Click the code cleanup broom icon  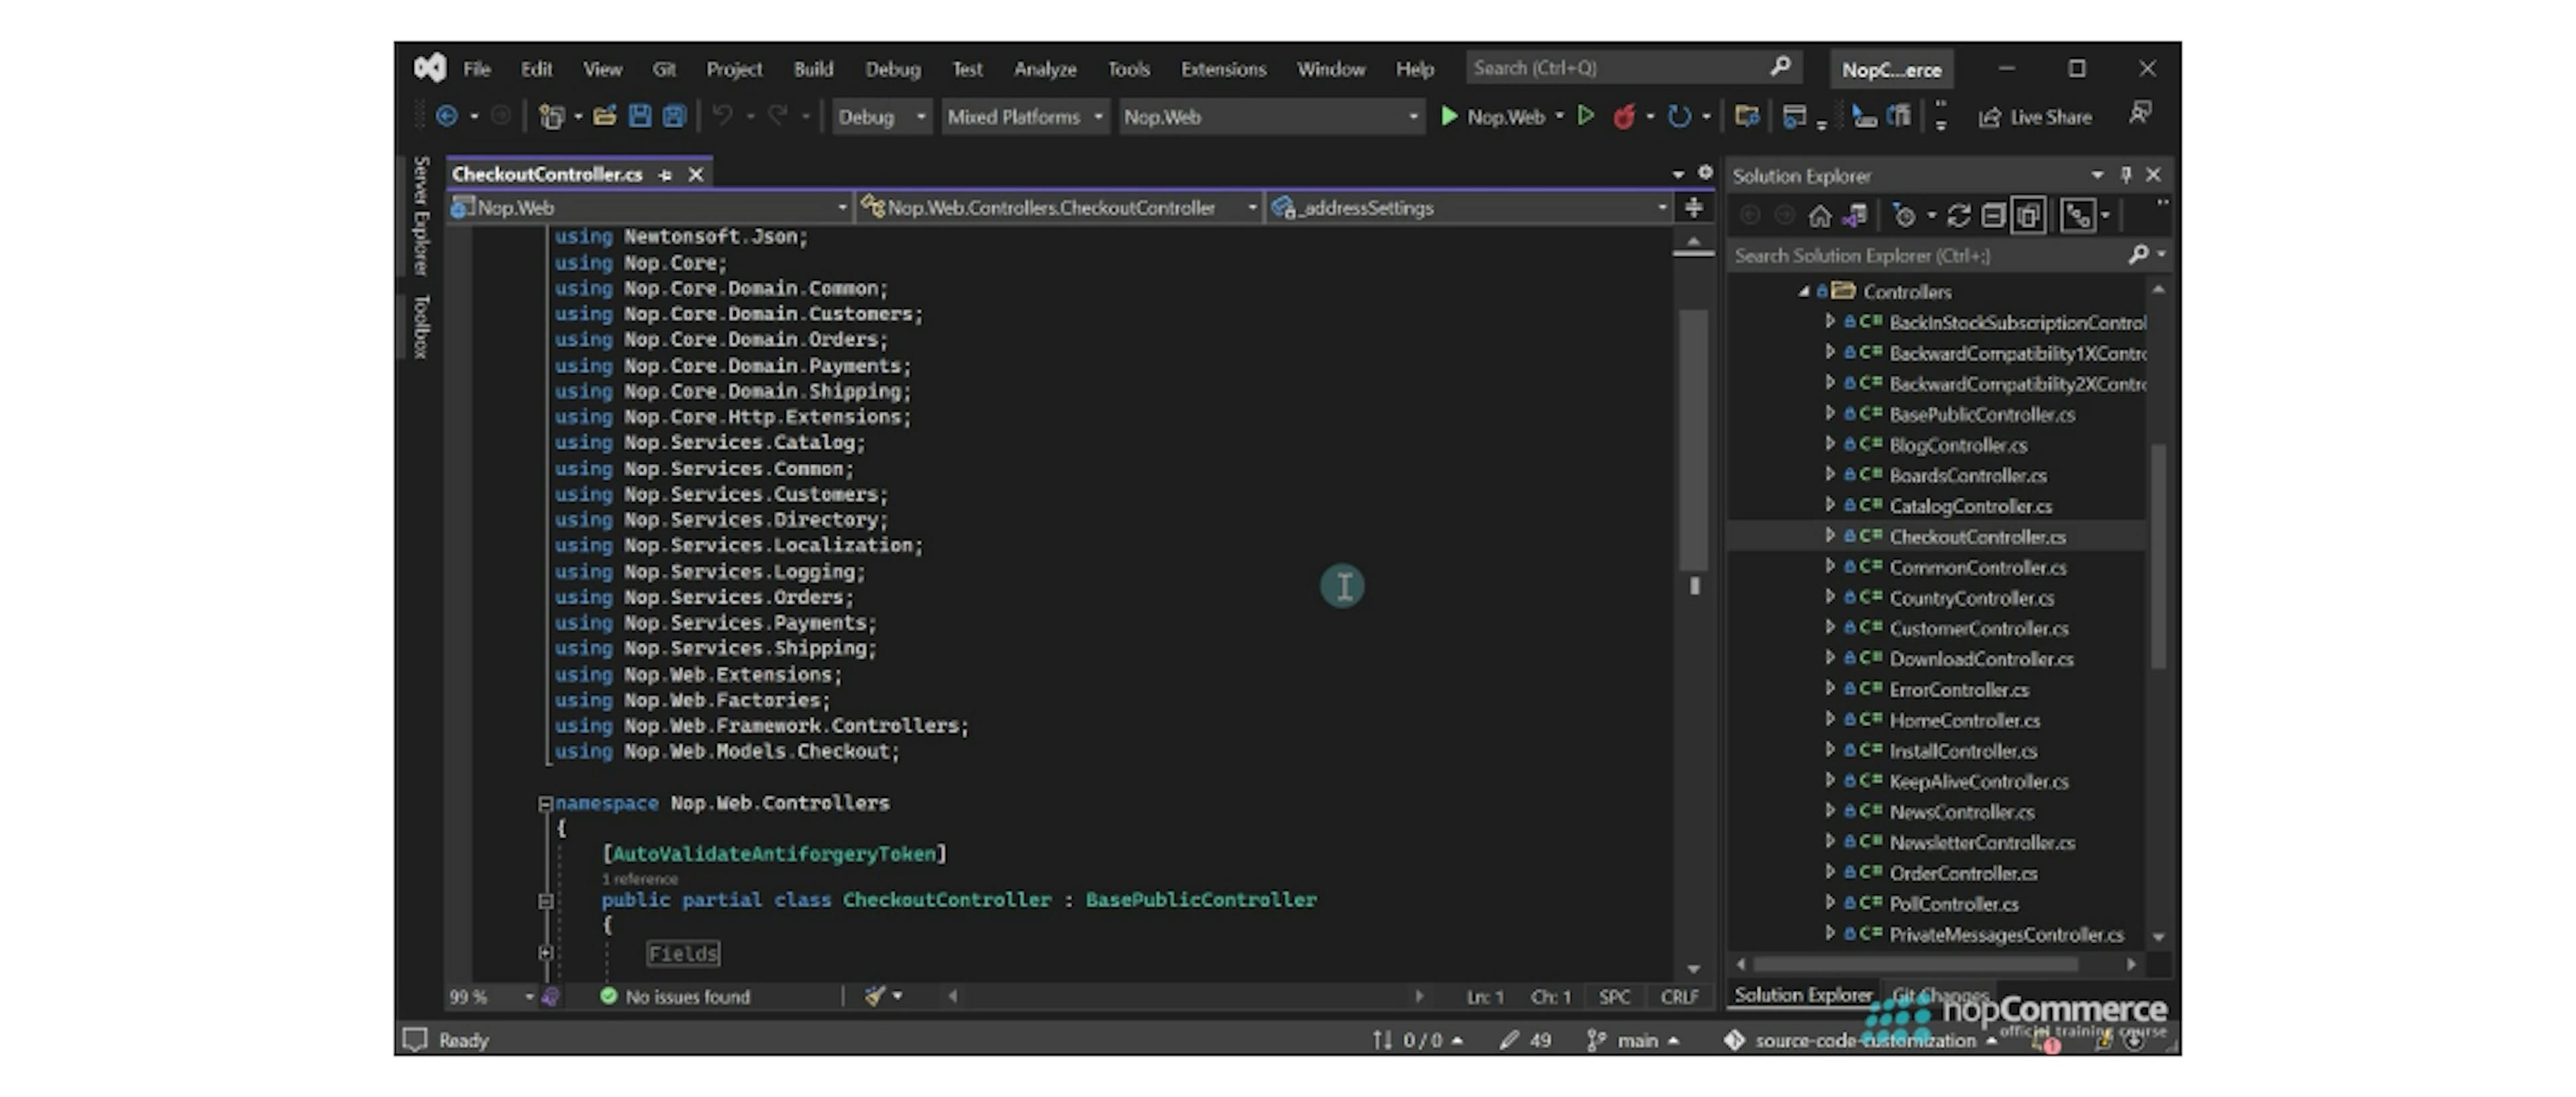[x=875, y=996]
